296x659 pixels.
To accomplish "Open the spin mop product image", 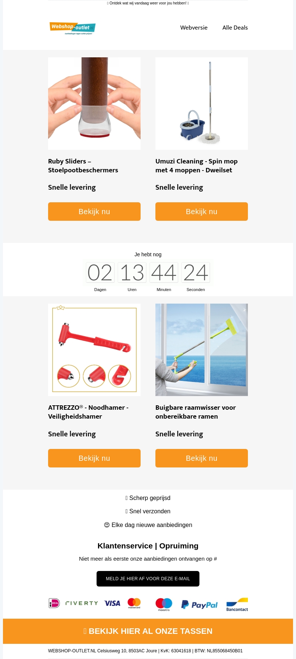I will (x=202, y=104).
